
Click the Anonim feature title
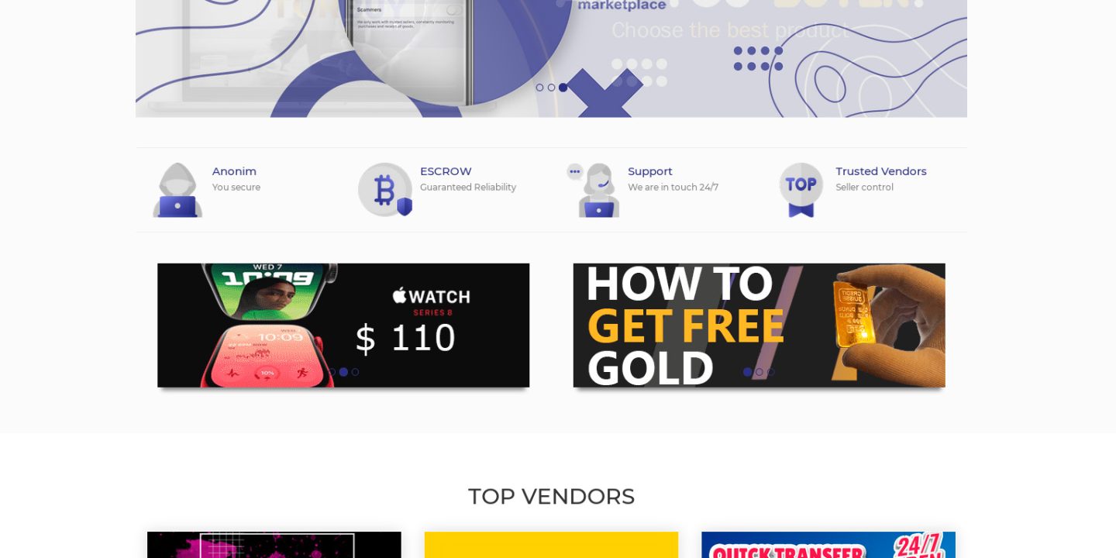(x=234, y=171)
